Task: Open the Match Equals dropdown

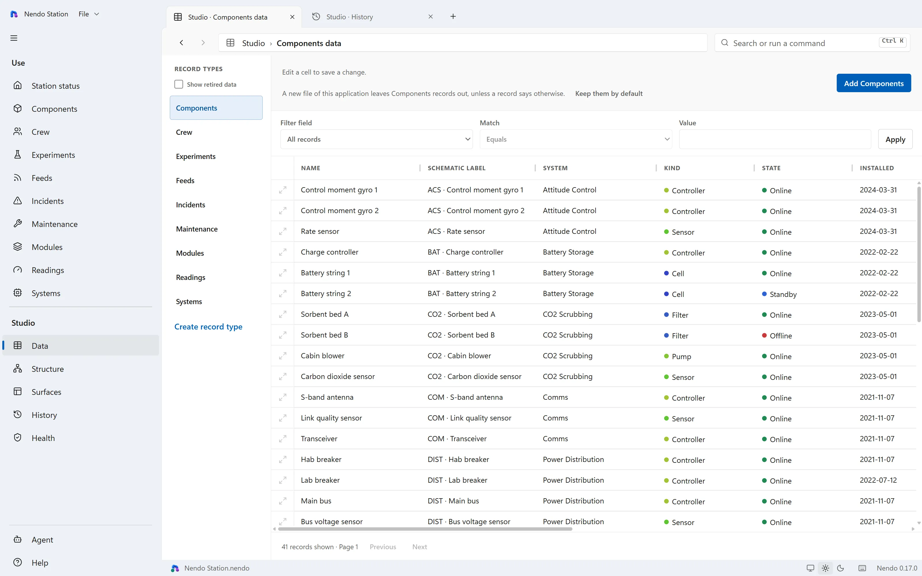Action: [576, 139]
